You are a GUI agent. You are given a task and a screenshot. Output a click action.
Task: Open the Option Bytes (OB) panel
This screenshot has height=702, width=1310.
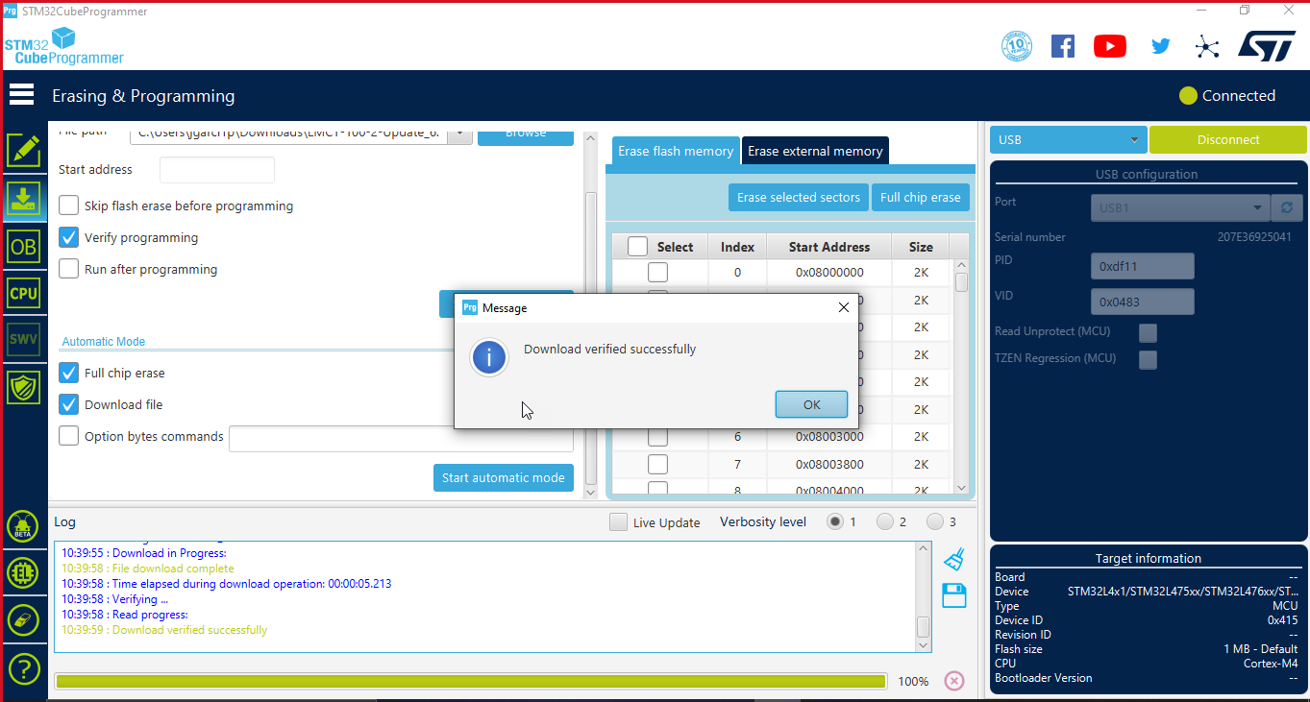click(23, 247)
